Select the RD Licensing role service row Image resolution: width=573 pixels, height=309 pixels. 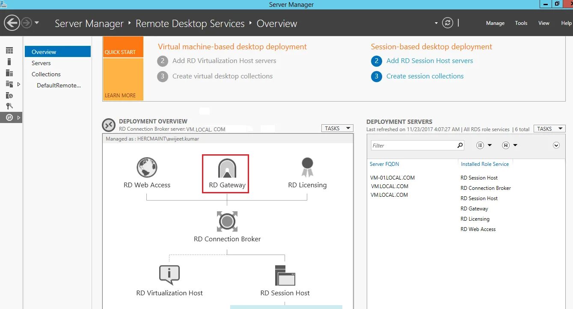pyautogui.click(x=475, y=219)
